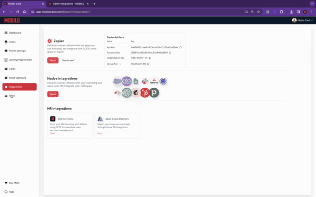This screenshot has width=316, height=197.
Task: Click the HubSpot integration icon
Action: point(145,92)
